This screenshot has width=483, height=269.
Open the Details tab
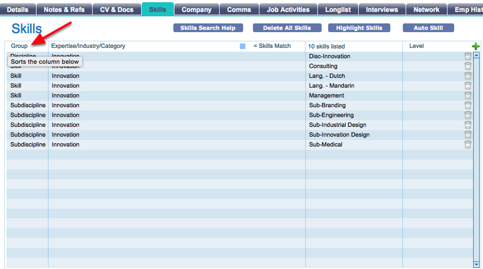[18, 10]
